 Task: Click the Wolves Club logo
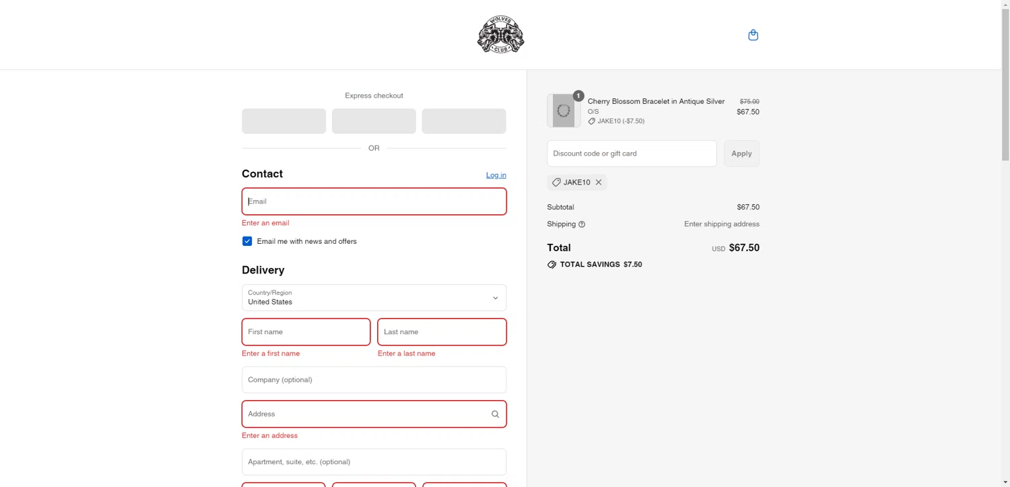point(501,35)
